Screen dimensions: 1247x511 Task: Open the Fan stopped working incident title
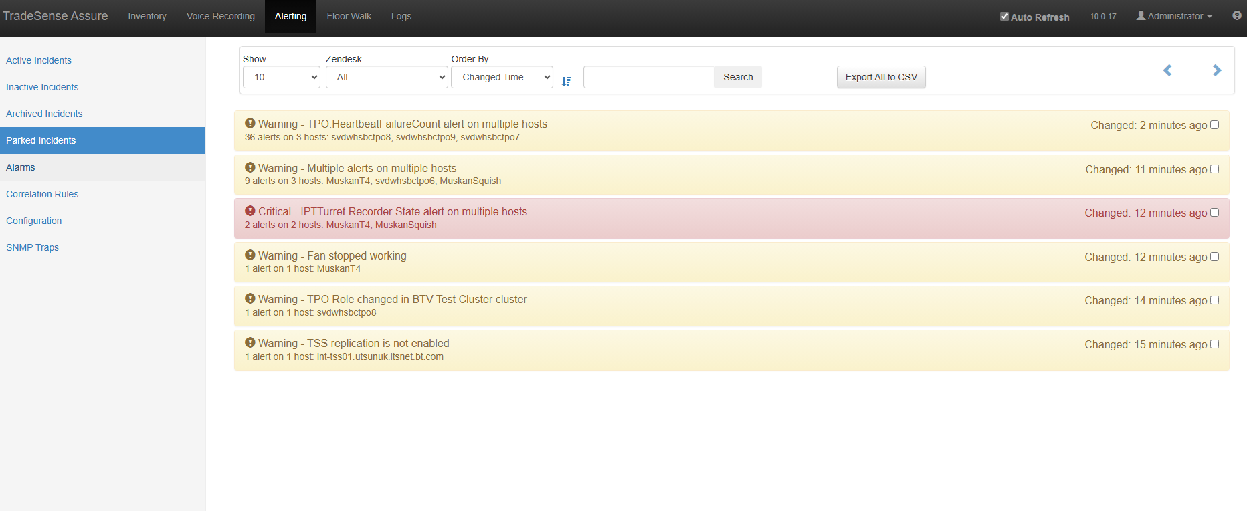click(332, 255)
